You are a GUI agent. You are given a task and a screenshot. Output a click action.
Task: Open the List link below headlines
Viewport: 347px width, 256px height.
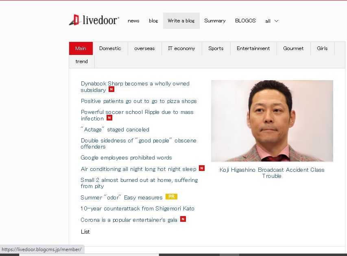85,232
